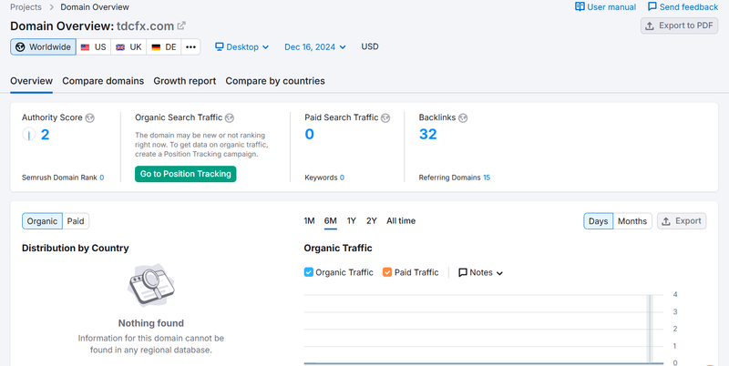Go to Projects breadcrumb

pyautogui.click(x=26, y=7)
